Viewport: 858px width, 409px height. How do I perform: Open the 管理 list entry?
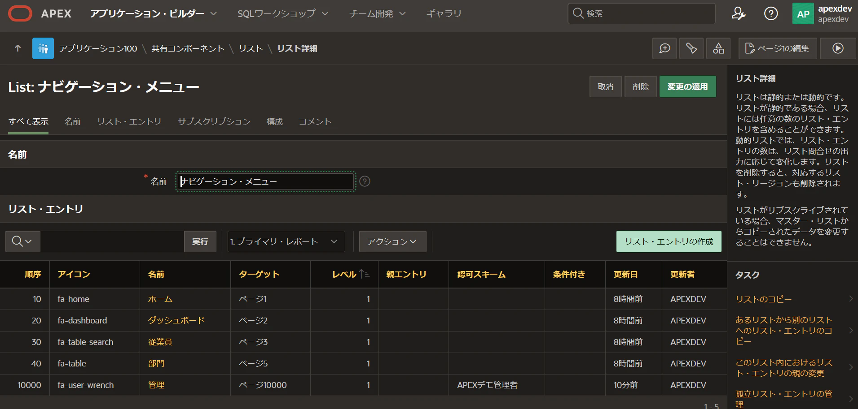156,385
